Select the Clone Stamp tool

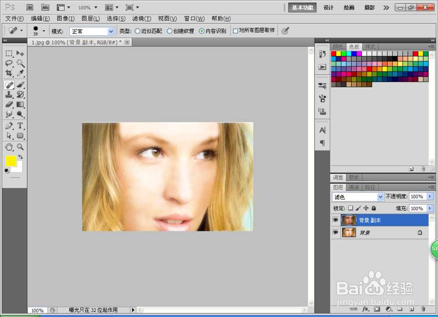point(9,94)
